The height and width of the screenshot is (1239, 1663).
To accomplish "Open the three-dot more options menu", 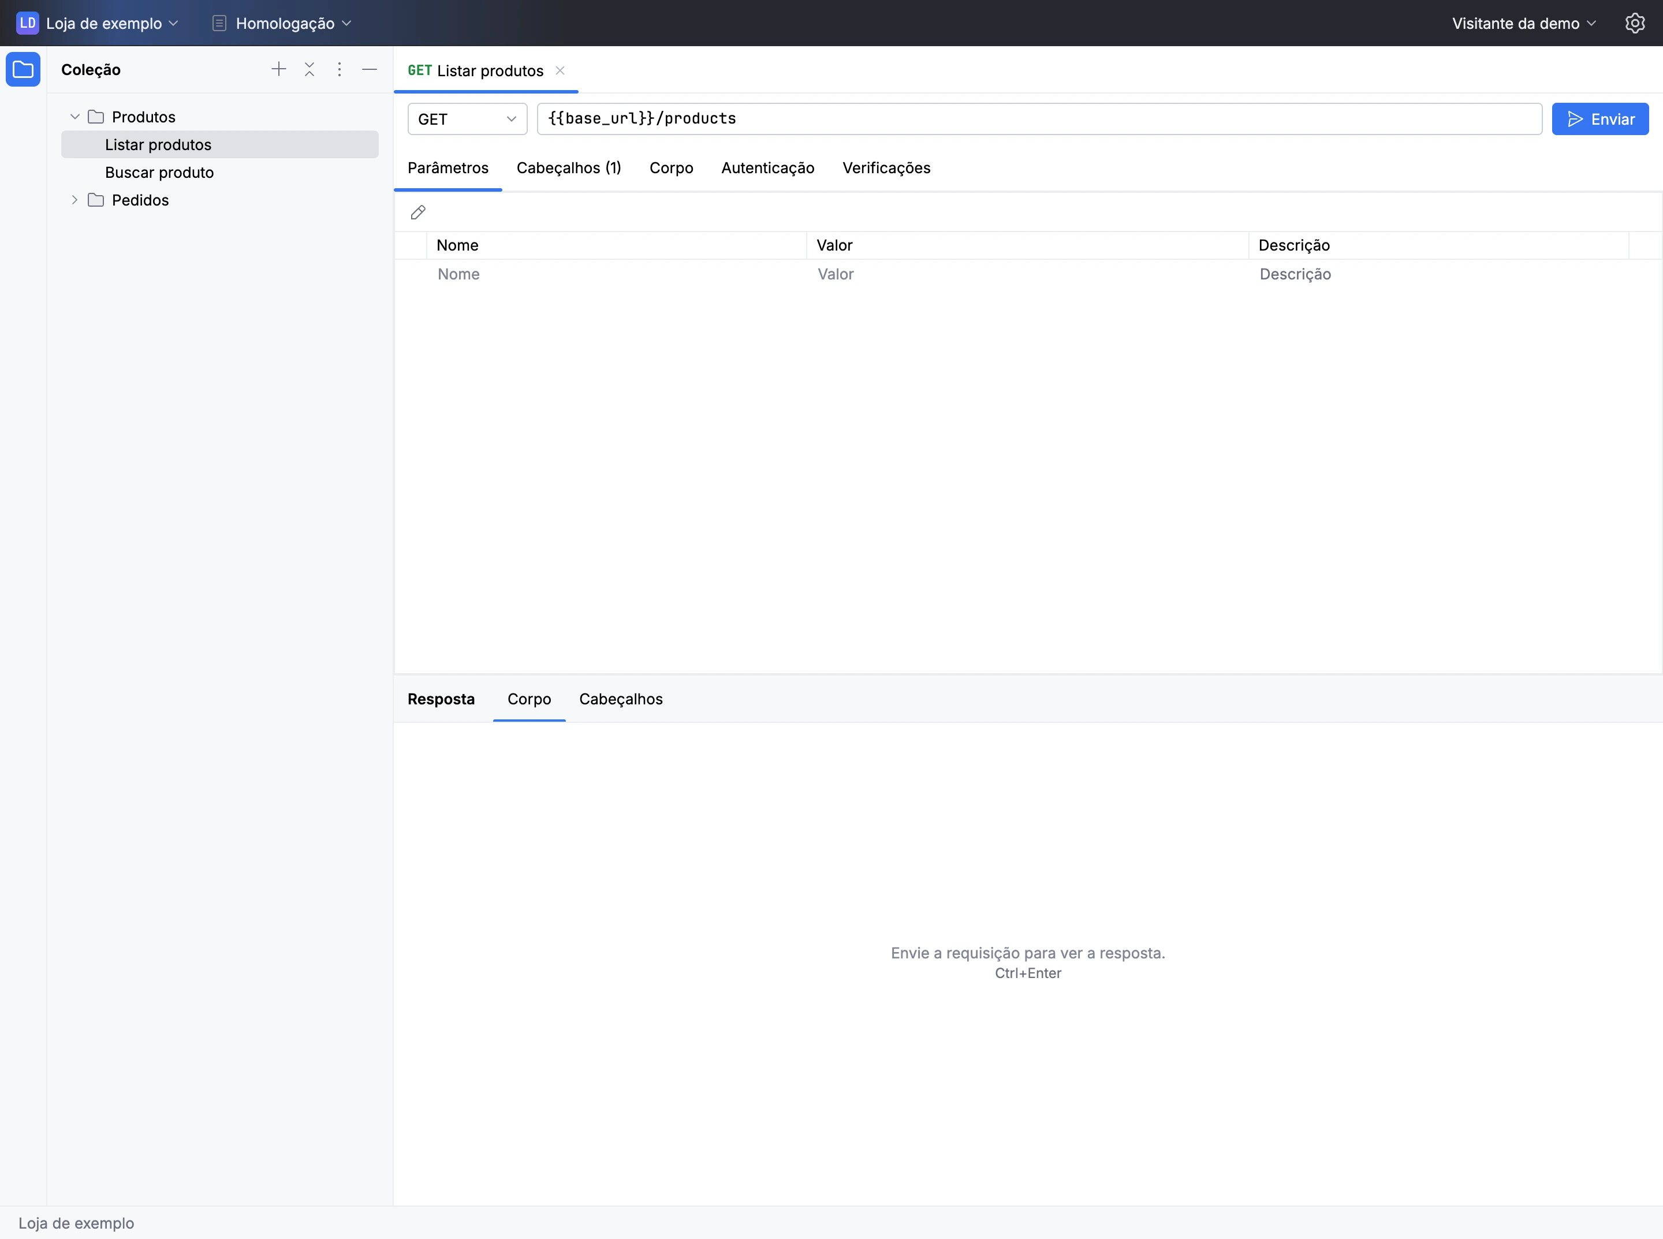I will (x=339, y=70).
